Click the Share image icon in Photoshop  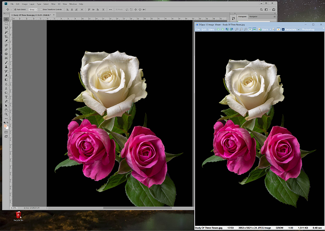(x=274, y=9)
